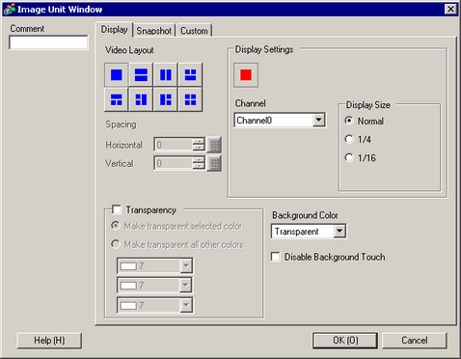Switch to the Snapshot tab
The height and width of the screenshot is (359, 461).
click(154, 31)
